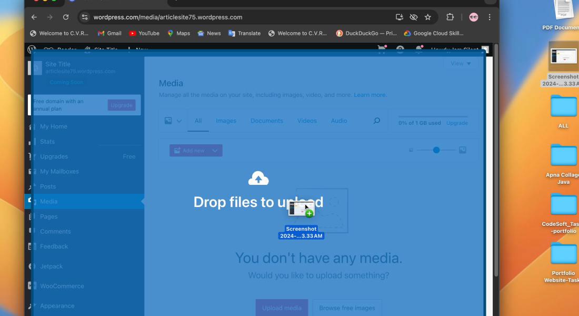Open the WordPress cart icon

pyautogui.click(x=382, y=49)
